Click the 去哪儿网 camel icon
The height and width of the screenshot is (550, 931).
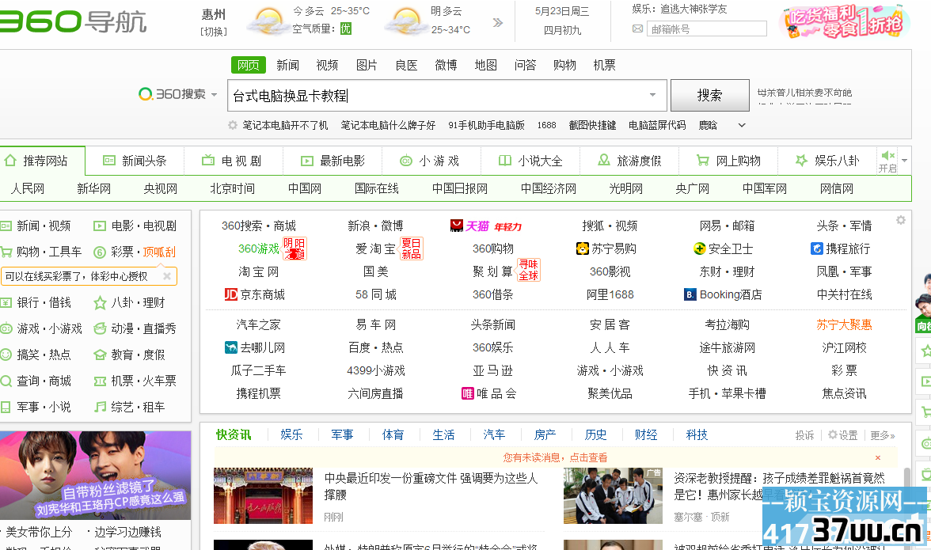pos(231,347)
